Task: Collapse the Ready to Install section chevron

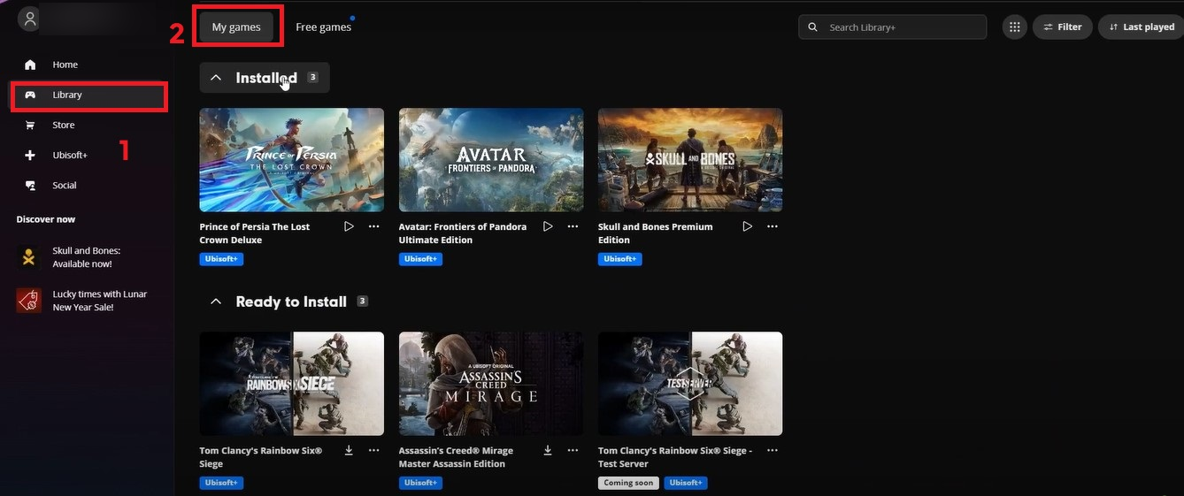Action: [215, 301]
